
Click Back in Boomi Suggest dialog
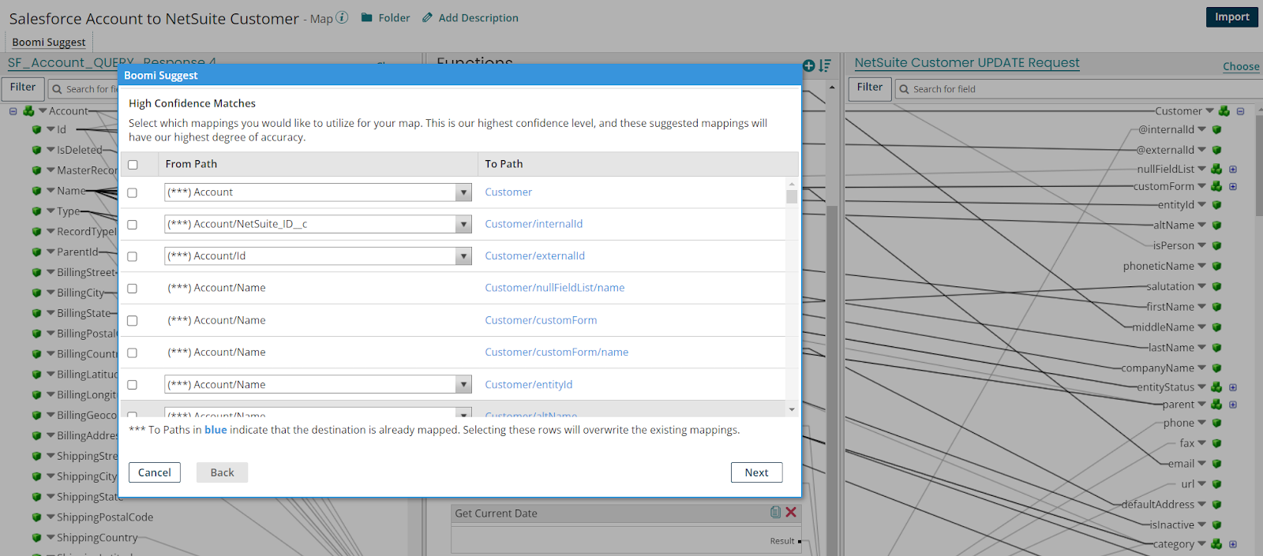pyautogui.click(x=222, y=472)
